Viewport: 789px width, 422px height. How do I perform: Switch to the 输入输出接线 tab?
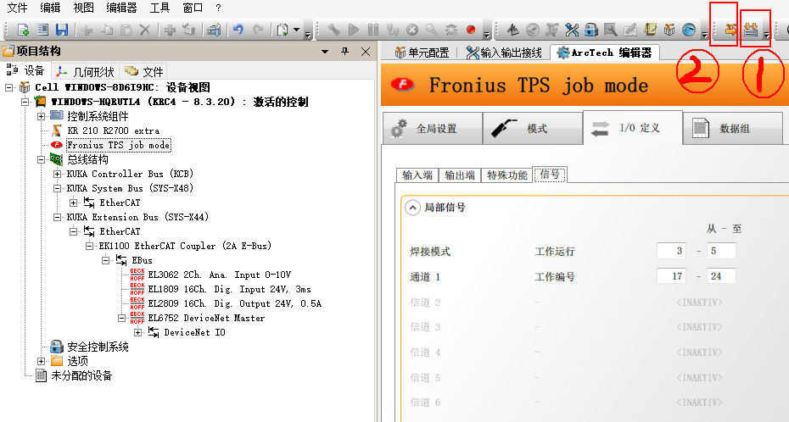[x=504, y=53]
